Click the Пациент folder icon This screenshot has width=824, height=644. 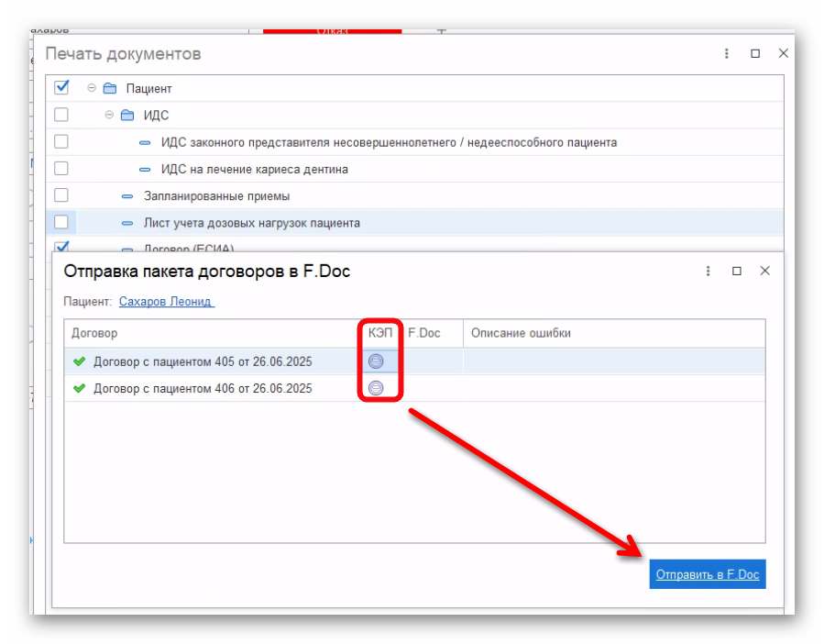point(110,88)
